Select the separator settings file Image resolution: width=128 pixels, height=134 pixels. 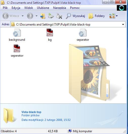coord(83,35)
